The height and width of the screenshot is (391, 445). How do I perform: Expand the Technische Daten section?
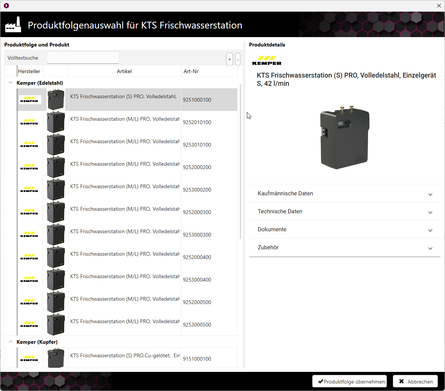point(344,211)
